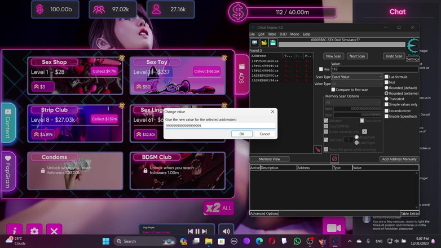Enable the Lua formula checkbox

point(386,77)
